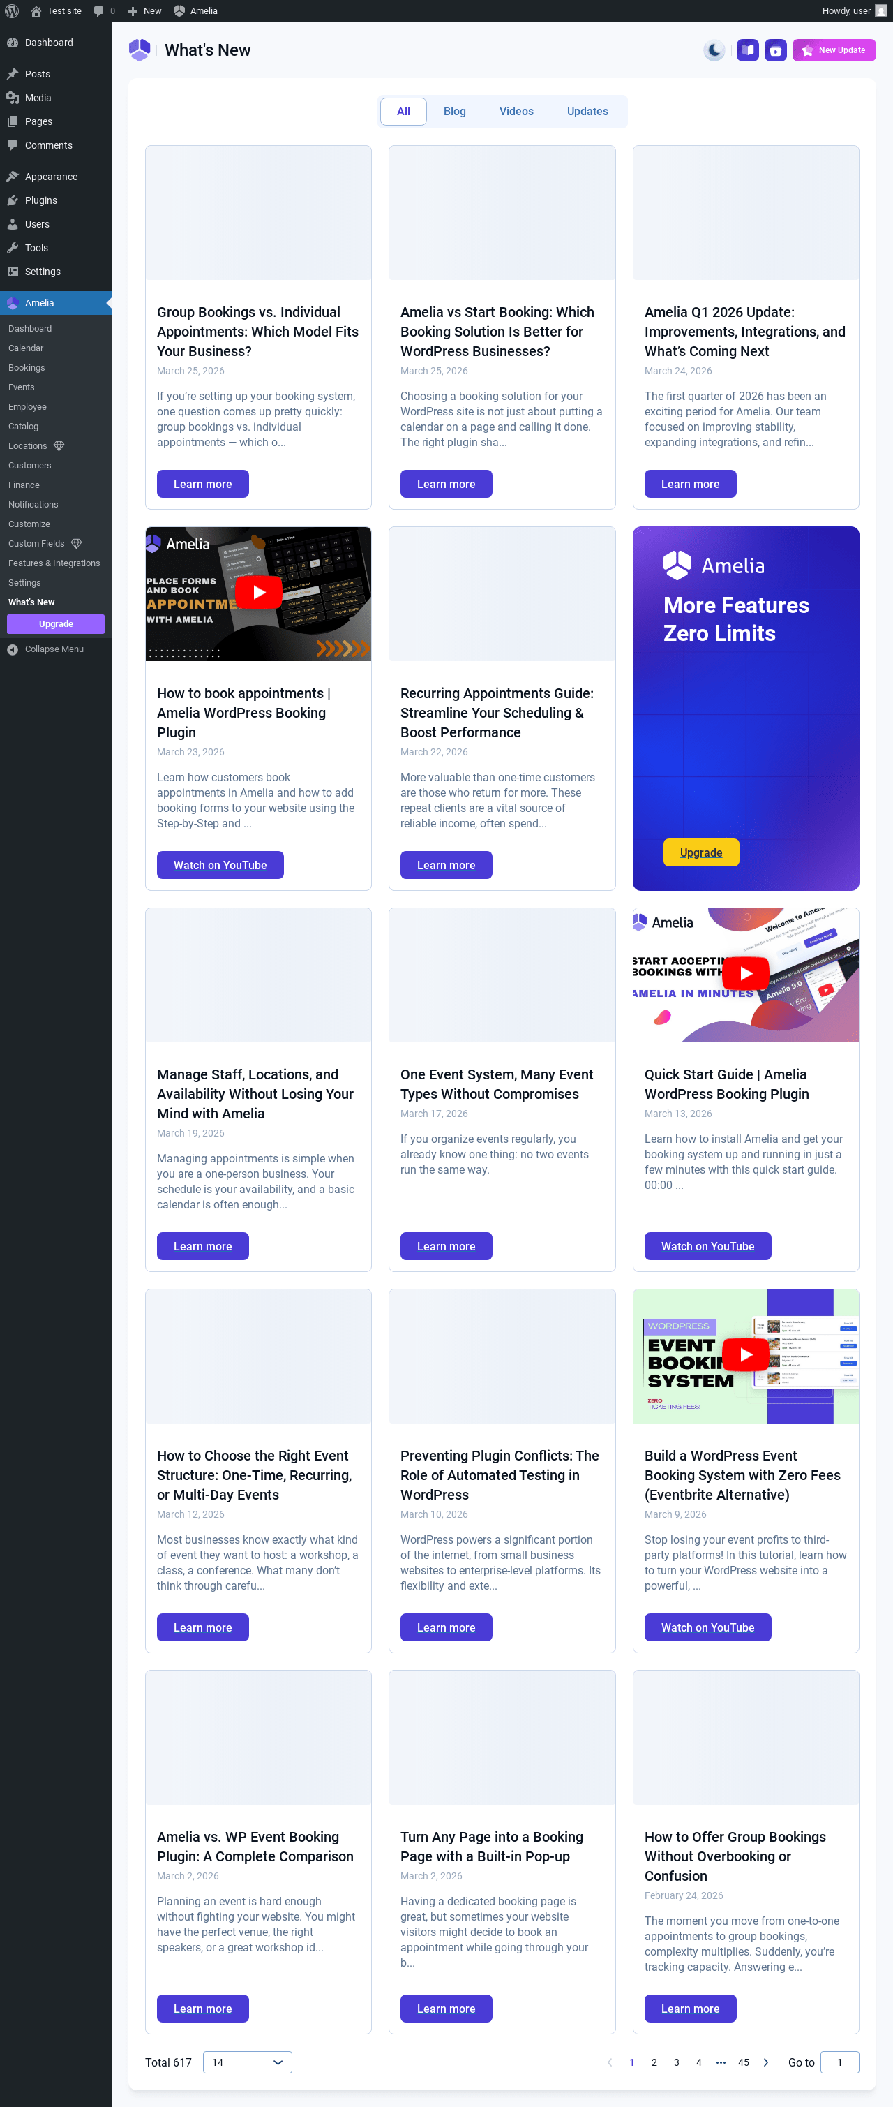Switch to the Blog tab
This screenshot has height=2107, width=893.
(454, 111)
